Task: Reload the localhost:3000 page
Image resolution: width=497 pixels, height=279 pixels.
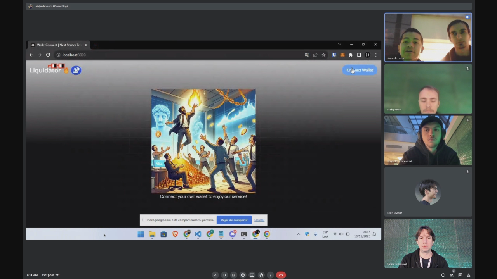Action: (48, 55)
